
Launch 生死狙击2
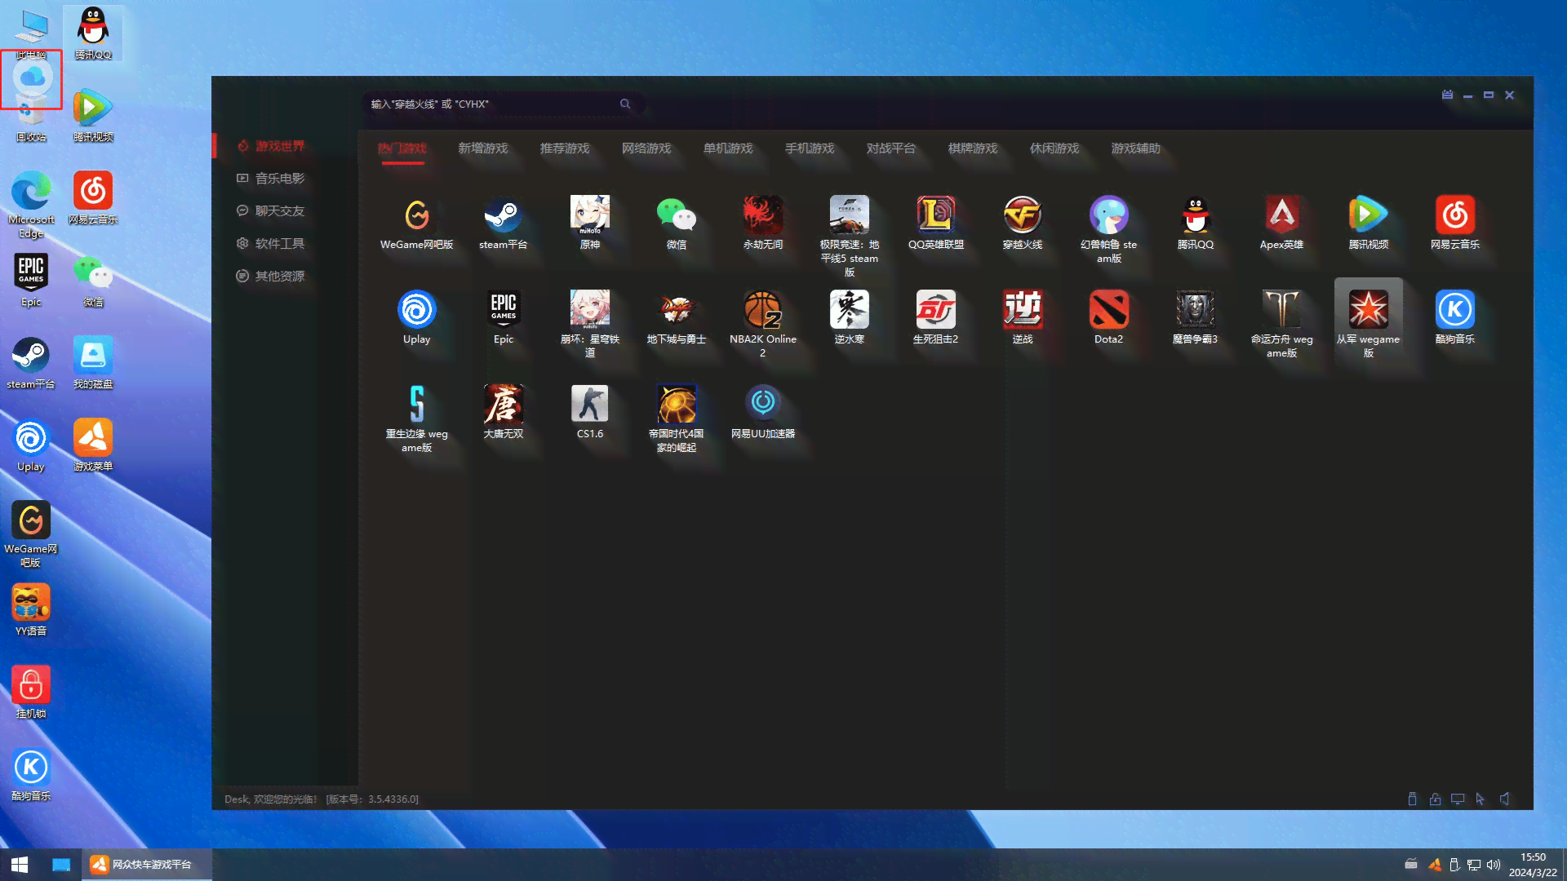coord(936,317)
